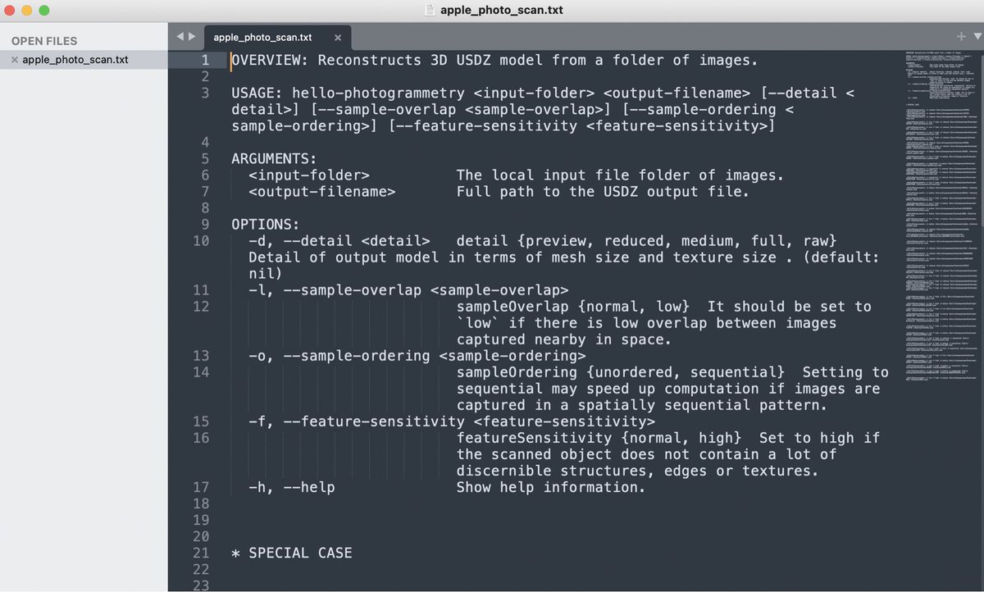
Task: Click the Show help information text
Action: pyautogui.click(x=551, y=487)
